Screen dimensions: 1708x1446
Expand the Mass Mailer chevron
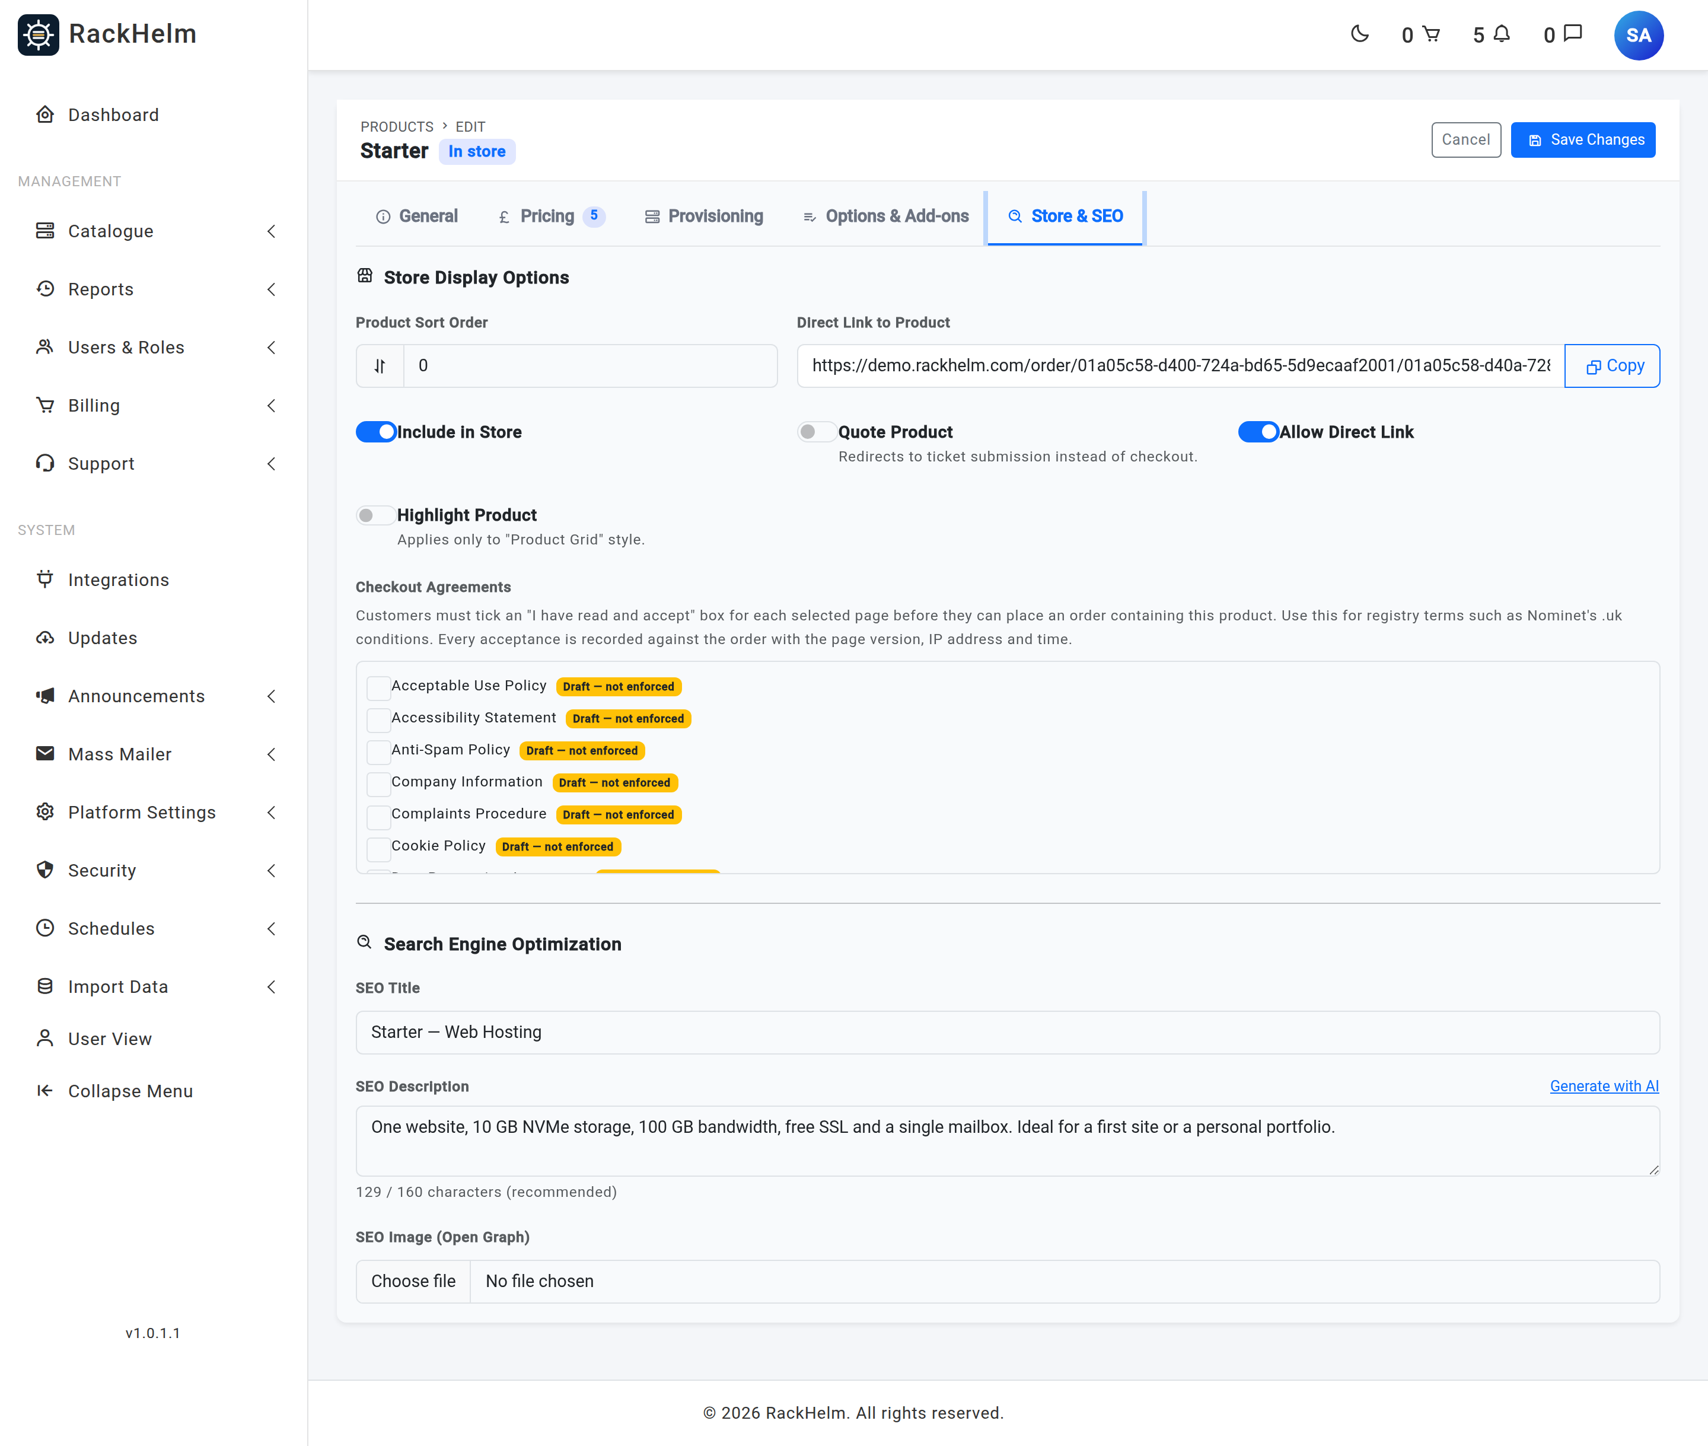[271, 754]
